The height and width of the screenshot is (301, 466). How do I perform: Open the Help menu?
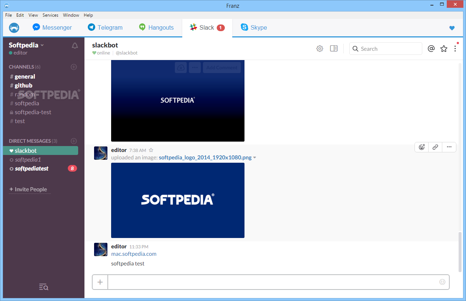(x=88, y=15)
